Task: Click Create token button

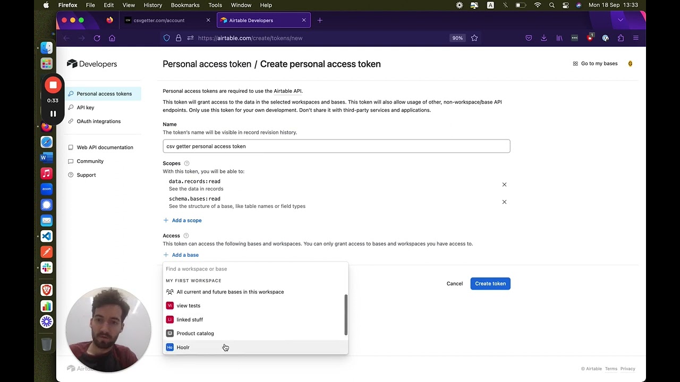Action: (490, 283)
